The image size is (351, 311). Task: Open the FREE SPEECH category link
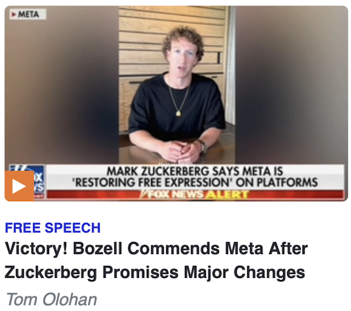(52, 228)
